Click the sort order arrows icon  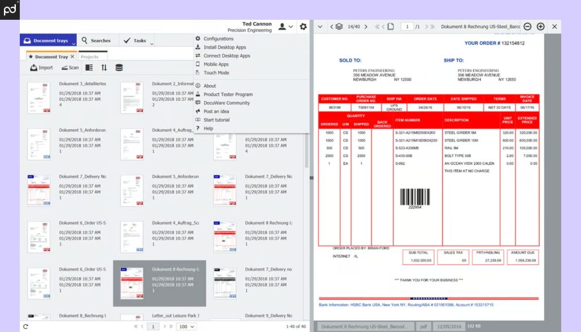point(104,68)
